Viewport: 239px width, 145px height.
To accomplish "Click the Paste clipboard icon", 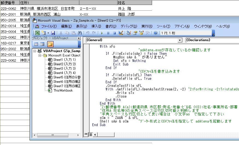I will pos(74,33).
